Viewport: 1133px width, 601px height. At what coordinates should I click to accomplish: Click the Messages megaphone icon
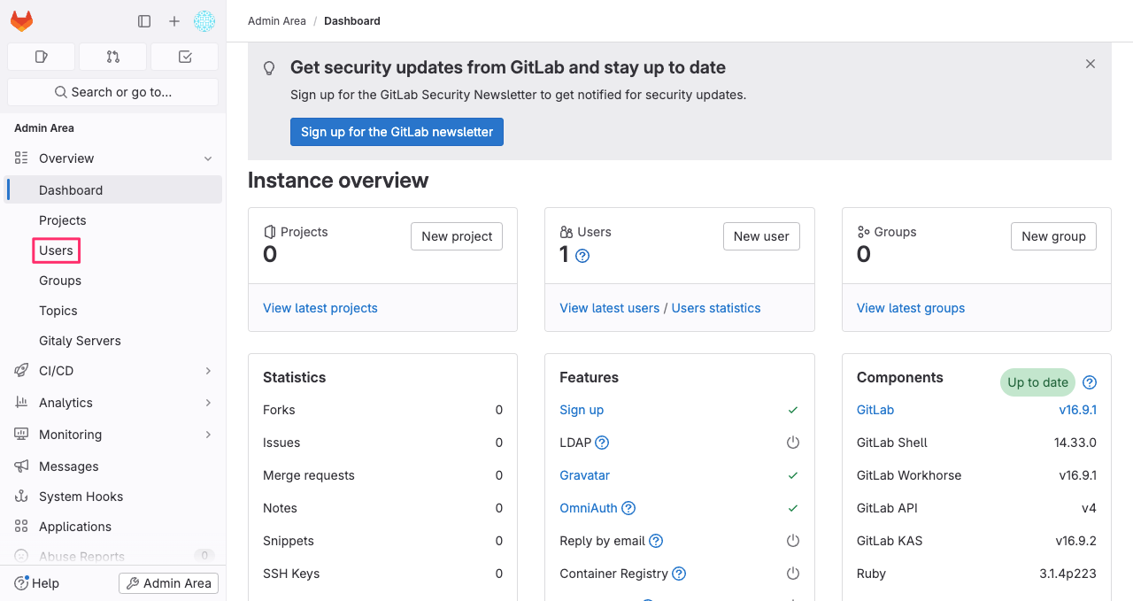pyautogui.click(x=21, y=466)
